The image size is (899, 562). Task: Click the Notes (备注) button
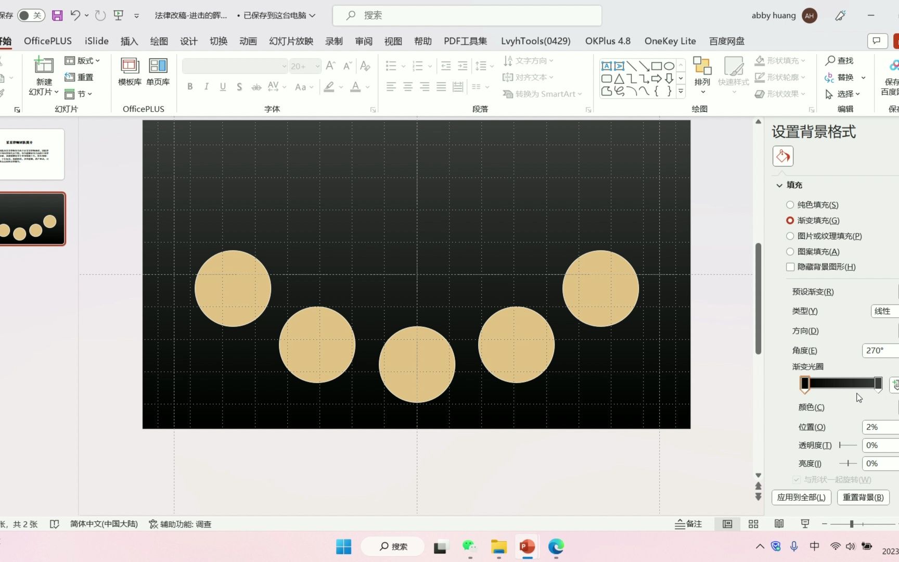click(688, 524)
